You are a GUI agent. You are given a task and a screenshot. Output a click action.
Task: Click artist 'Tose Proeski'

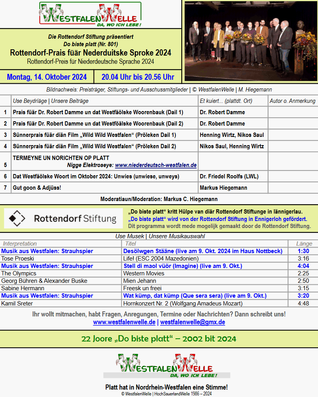pos(18,259)
